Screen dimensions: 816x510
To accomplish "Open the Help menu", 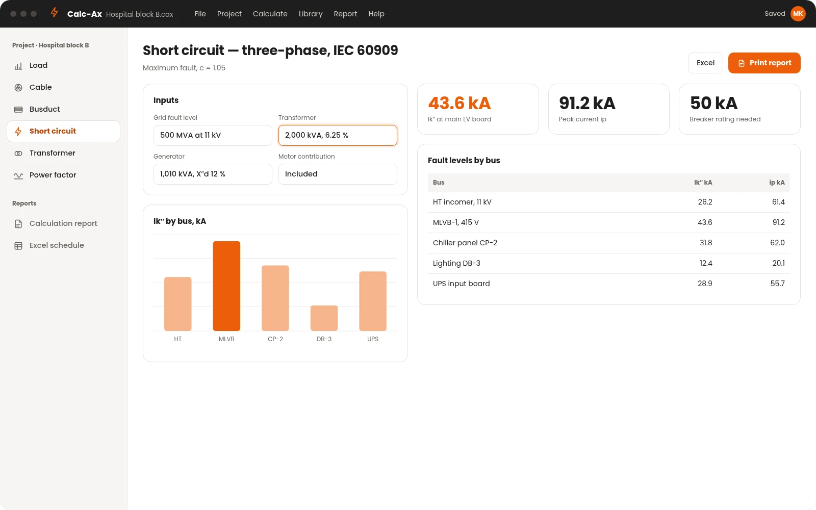I will tap(376, 14).
